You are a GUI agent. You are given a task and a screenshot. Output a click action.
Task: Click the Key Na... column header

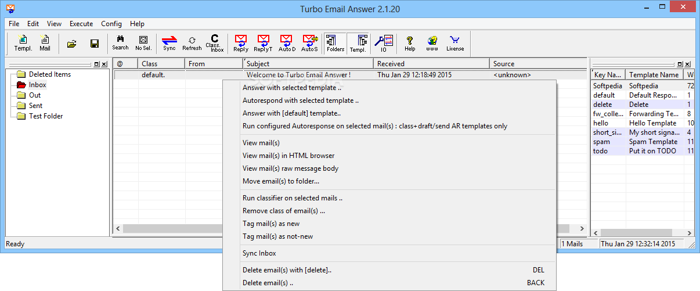[x=608, y=75]
